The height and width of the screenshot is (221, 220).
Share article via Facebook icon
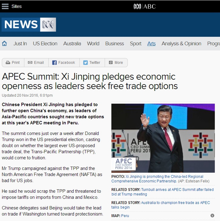(x=54, y=63)
